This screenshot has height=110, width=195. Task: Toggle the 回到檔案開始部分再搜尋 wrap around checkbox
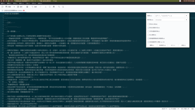point(148,38)
